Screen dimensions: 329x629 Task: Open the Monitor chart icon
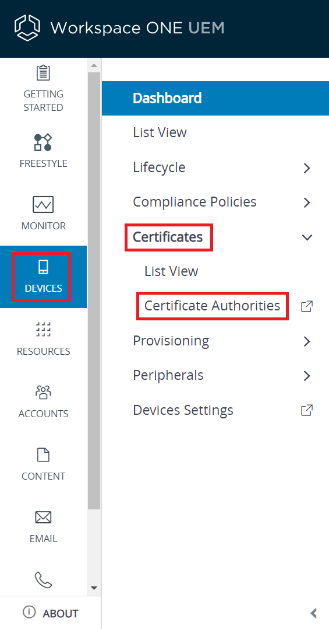pyautogui.click(x=43, y=205)
